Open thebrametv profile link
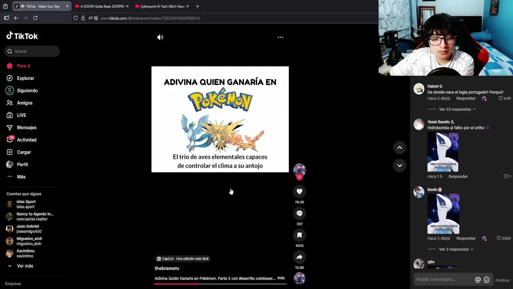The image size is (513, 289). point(167,269)
